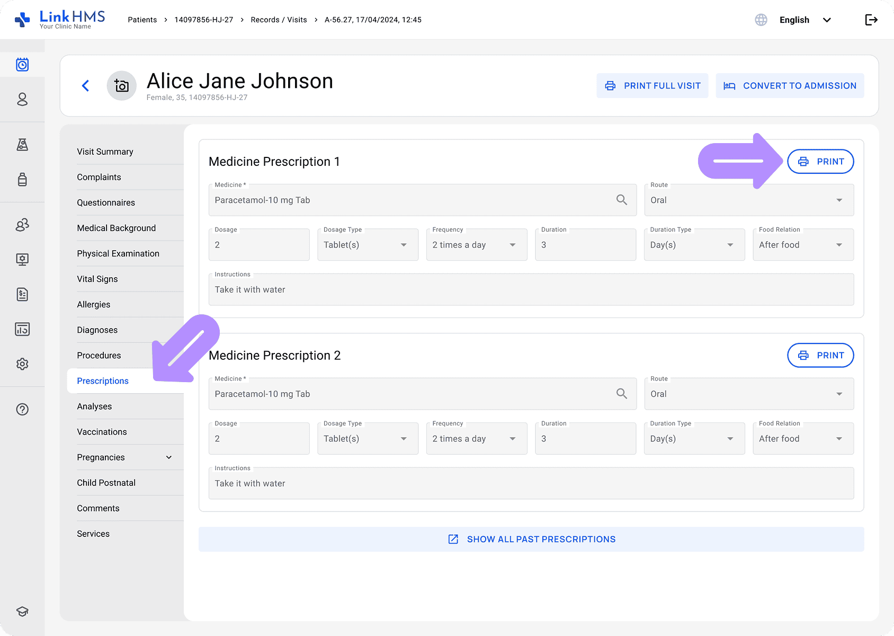Screen dimensions: 894x636
Task: Click the logout icon in header
Action: click(x=871, y=20)
